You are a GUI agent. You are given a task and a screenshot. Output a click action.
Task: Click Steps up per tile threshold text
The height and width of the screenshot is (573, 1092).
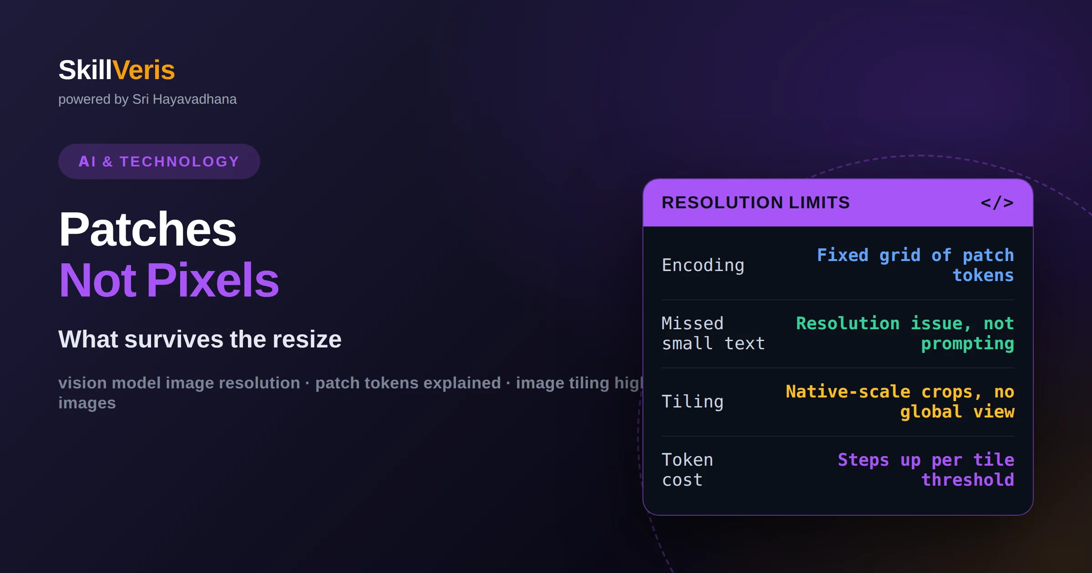pos(926,470)
